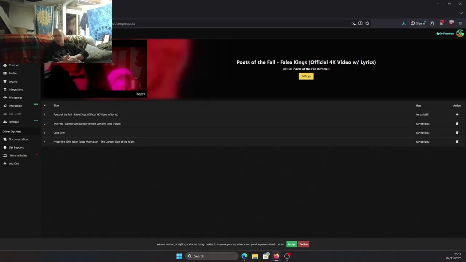The image size is (466, 262).
Task: Click the Windows taskbar Search box
Action: [212, 256]
